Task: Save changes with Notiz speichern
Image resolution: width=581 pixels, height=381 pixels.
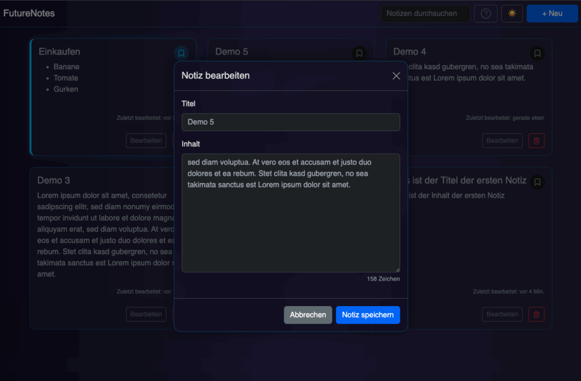Action: (x=368, y=315)
